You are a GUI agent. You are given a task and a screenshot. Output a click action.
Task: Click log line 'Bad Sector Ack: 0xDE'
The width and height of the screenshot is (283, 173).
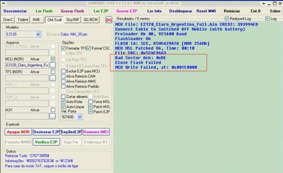(x=140, y=58)
